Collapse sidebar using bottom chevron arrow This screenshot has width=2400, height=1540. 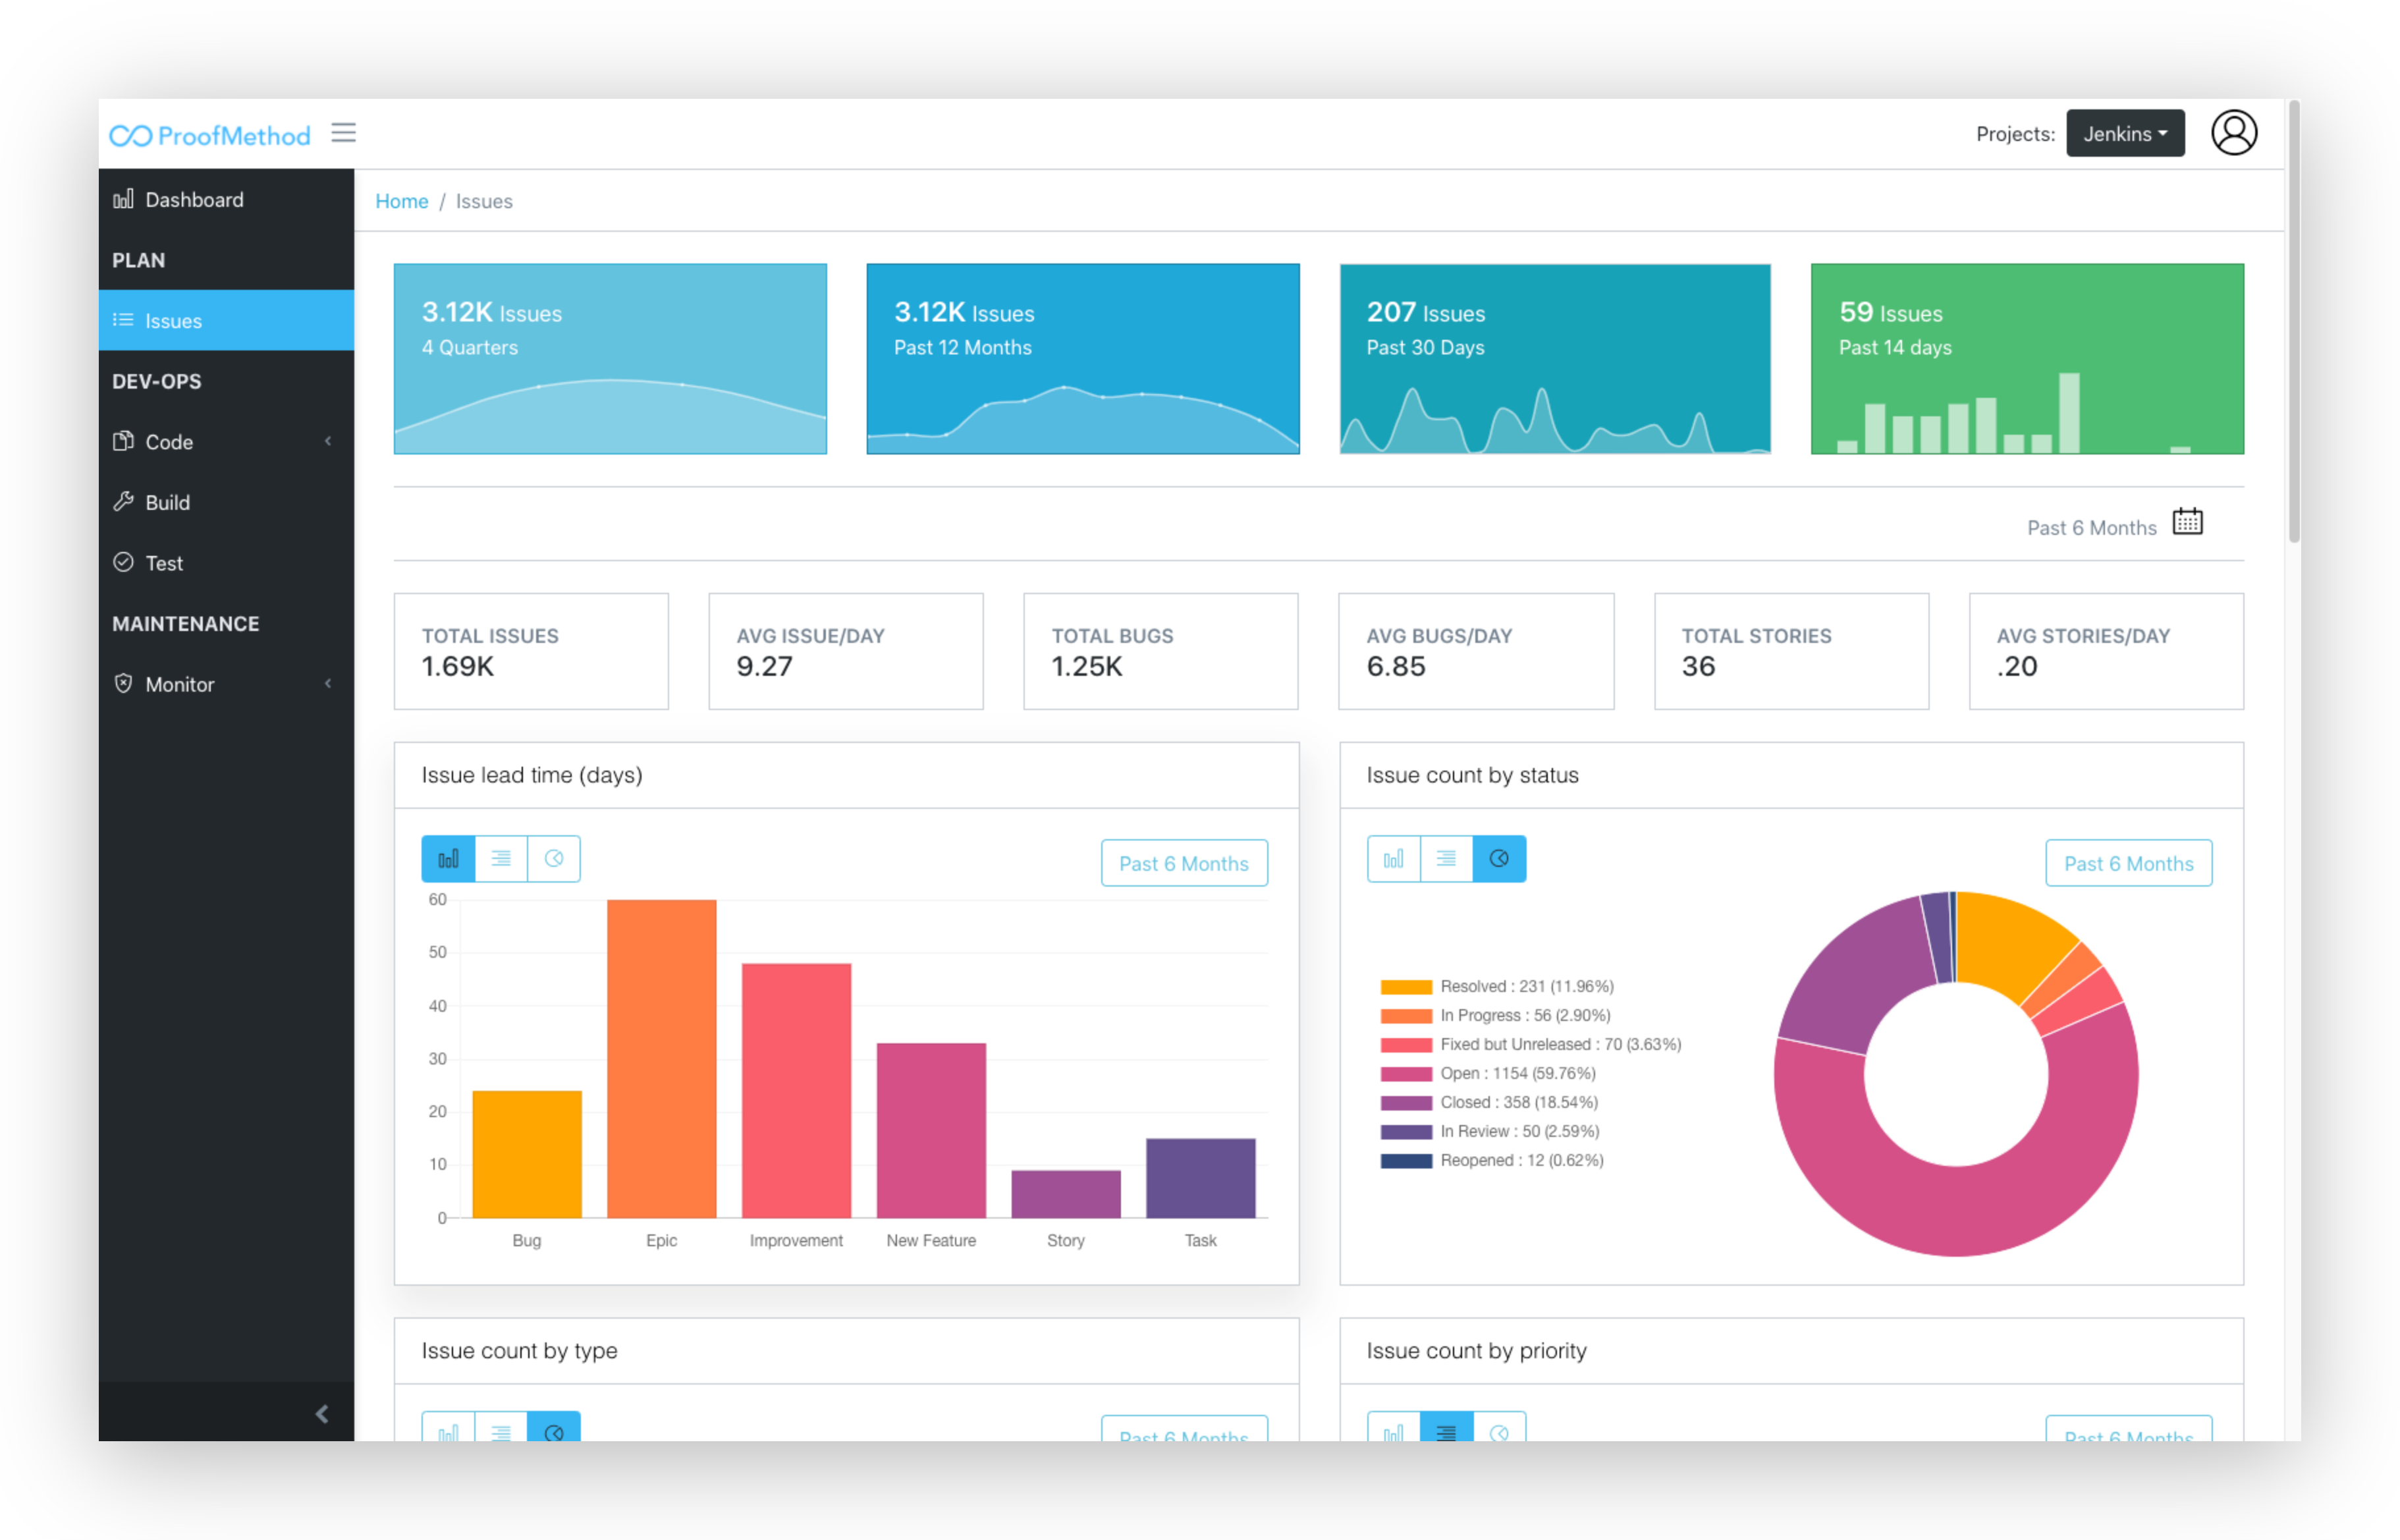(x=322, y=1413)
